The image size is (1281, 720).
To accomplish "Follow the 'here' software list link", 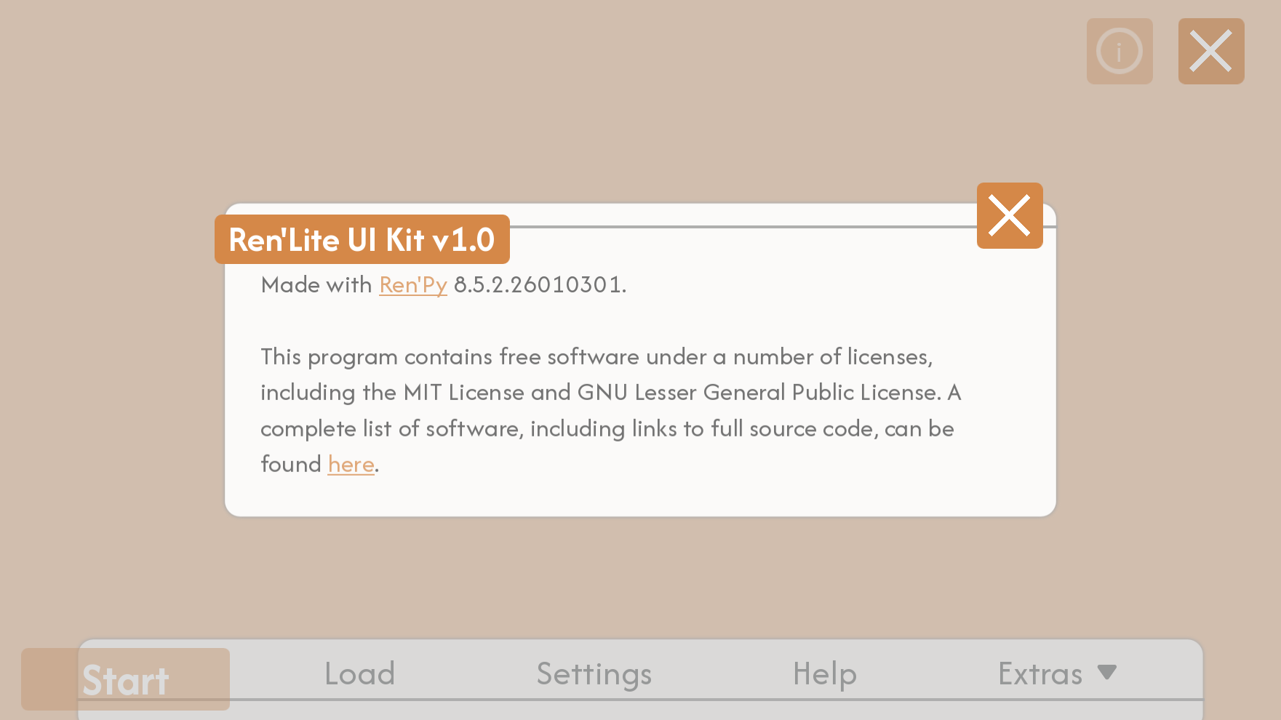I will tap(351, 464).
